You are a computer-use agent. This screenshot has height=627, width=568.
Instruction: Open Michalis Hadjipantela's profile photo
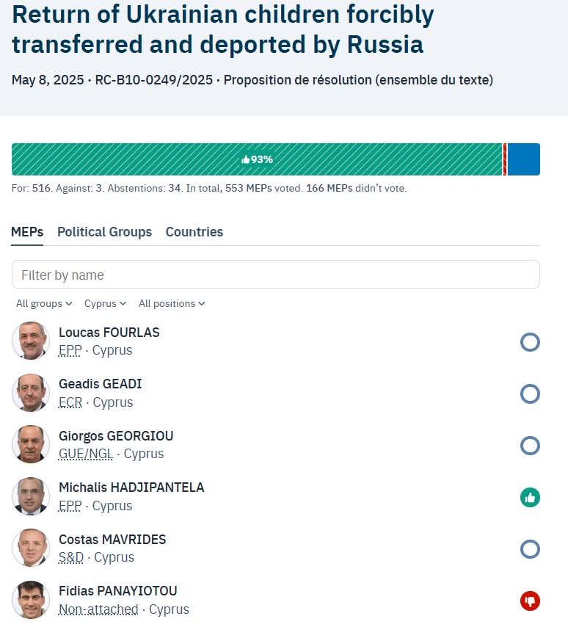point(31,496)
